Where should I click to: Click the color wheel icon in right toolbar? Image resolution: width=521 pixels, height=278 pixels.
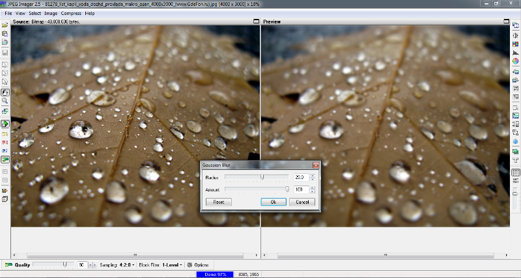[x=515, y=61]
